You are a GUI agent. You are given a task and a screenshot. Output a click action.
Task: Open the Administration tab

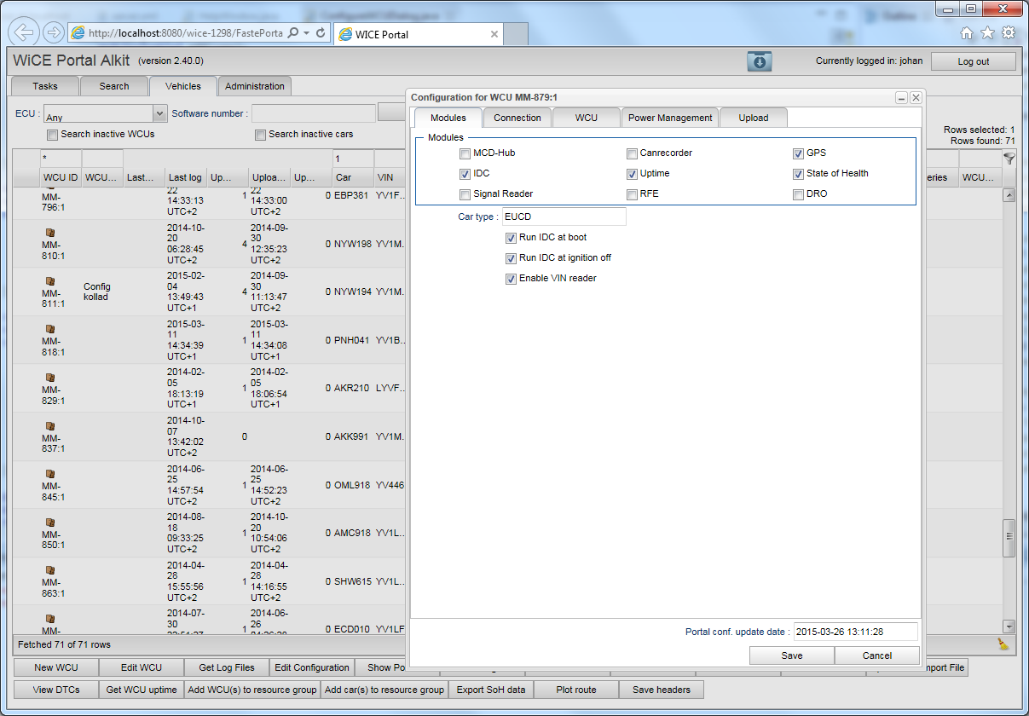coord(255,86)
